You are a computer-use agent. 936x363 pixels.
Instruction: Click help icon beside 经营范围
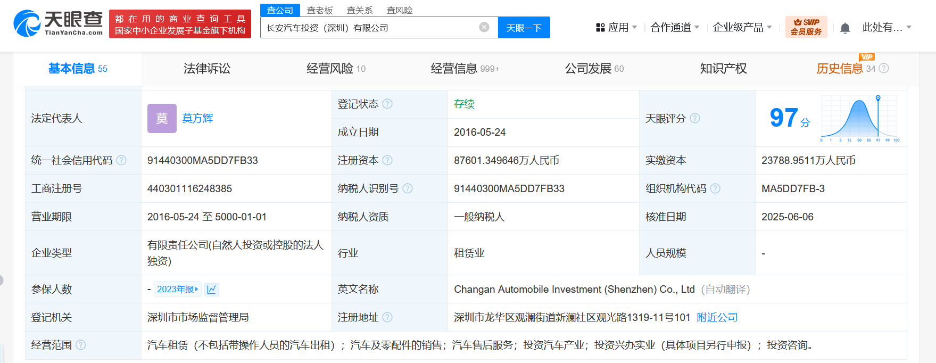click(80, 345)
